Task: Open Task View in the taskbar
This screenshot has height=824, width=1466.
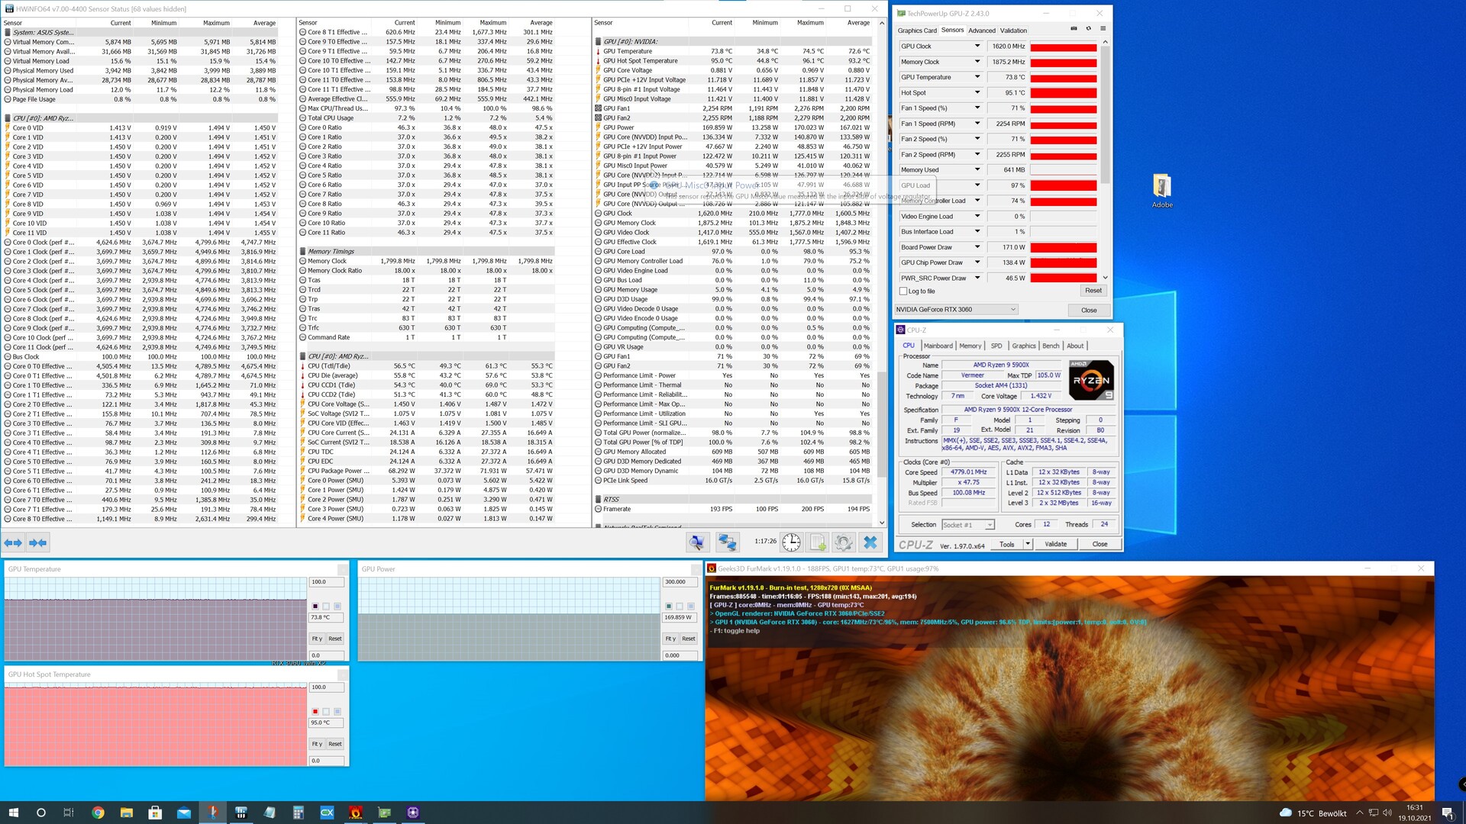Action: pyautogui.click(x=69, y=813)
